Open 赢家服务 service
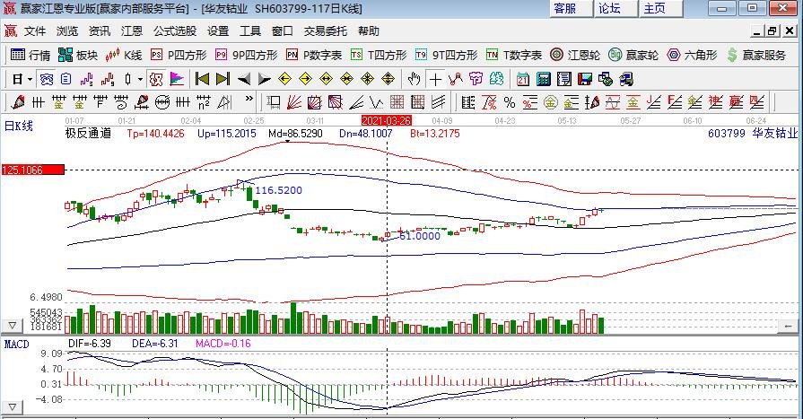 click(755, 55)
